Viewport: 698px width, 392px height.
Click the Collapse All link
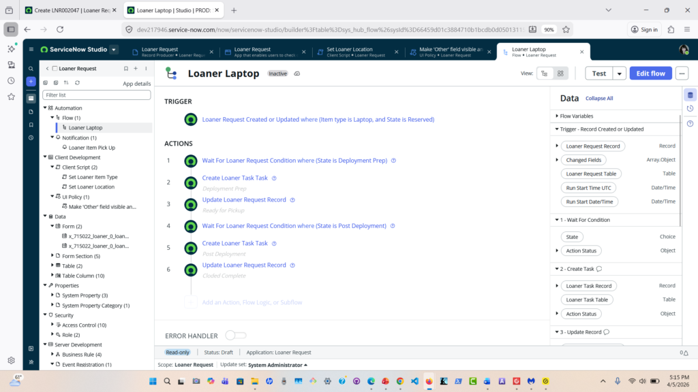pos(599,99)
